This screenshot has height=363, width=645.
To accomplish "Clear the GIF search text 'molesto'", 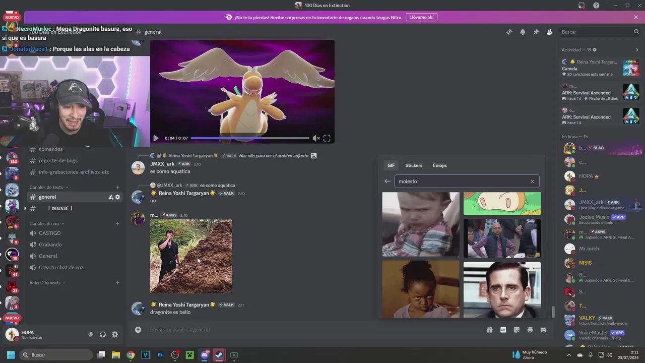I will point(532,181).
